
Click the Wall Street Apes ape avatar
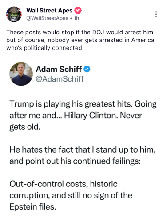coord(14,14)
